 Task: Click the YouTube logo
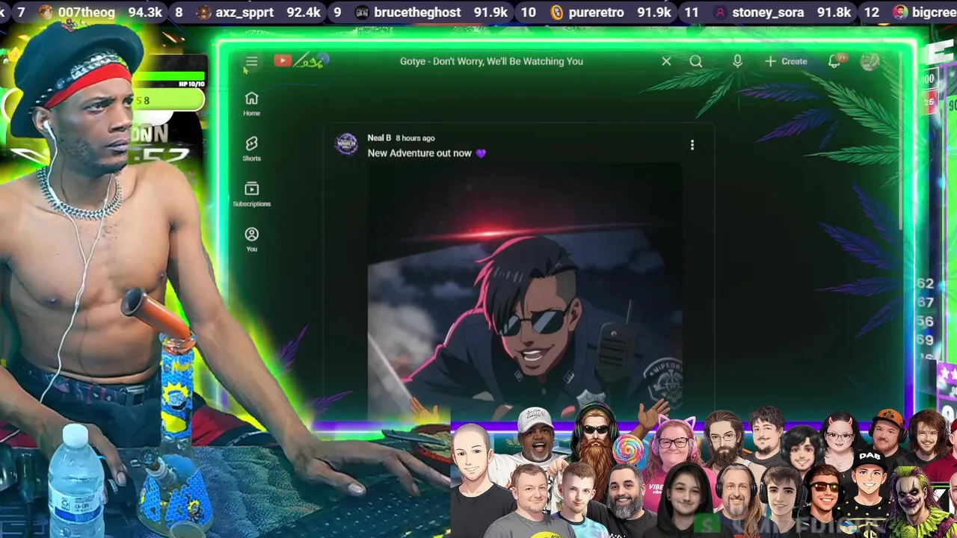(x=301, y=61)
